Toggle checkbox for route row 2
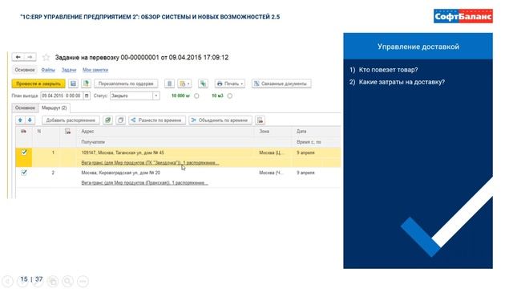Screen dimensions: 513x289 [x=24, y=173]
